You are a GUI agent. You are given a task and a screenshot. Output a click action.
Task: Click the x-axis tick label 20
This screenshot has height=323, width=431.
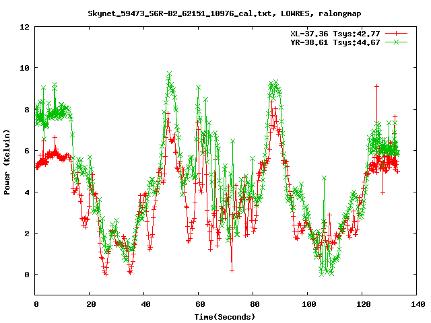click(91, 304)
